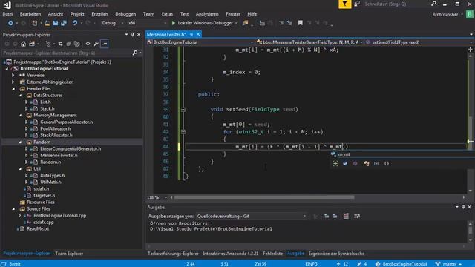Click the Properties wrench icon in explorer
Image resolution: width=475 pixels, height=267 pixels.
pos(96,44)
